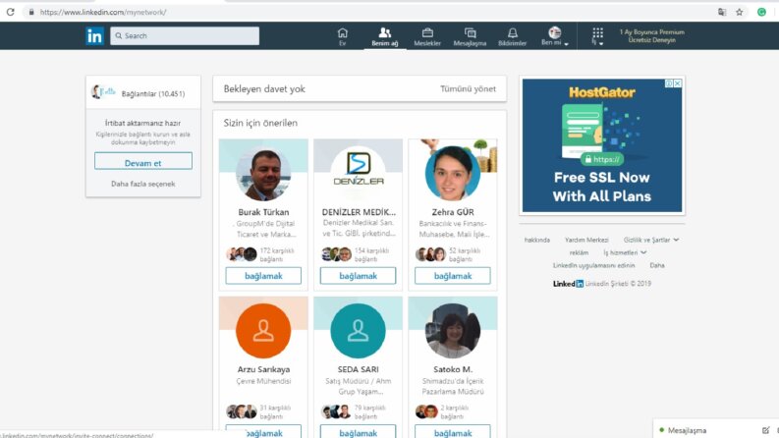Reload the page in the browser
This screenshot has width=779, height=438.
pyautogui.click(x=11, y=12)
